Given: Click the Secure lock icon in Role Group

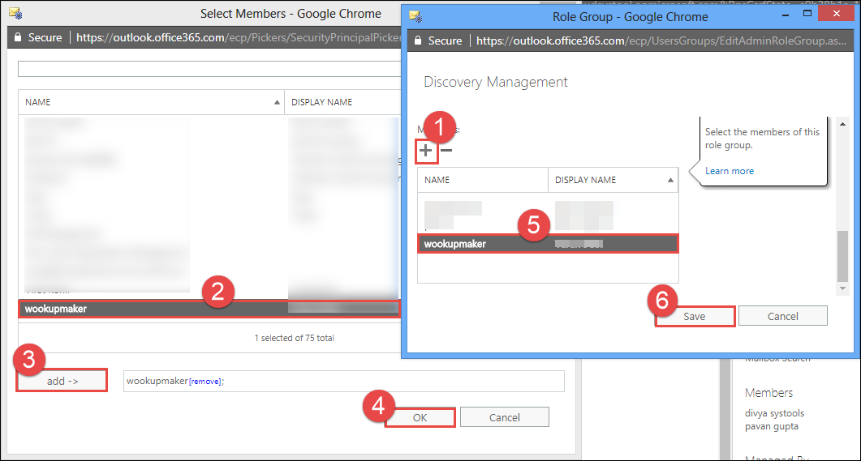Looking at the screenshot, I should [418, 41].
